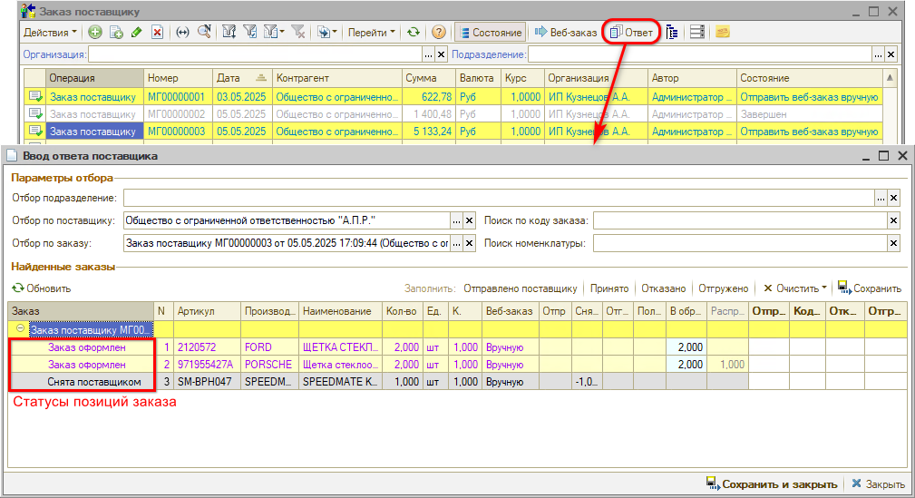Collapse the Заказ поставщику МГ00... tree node

21,329
